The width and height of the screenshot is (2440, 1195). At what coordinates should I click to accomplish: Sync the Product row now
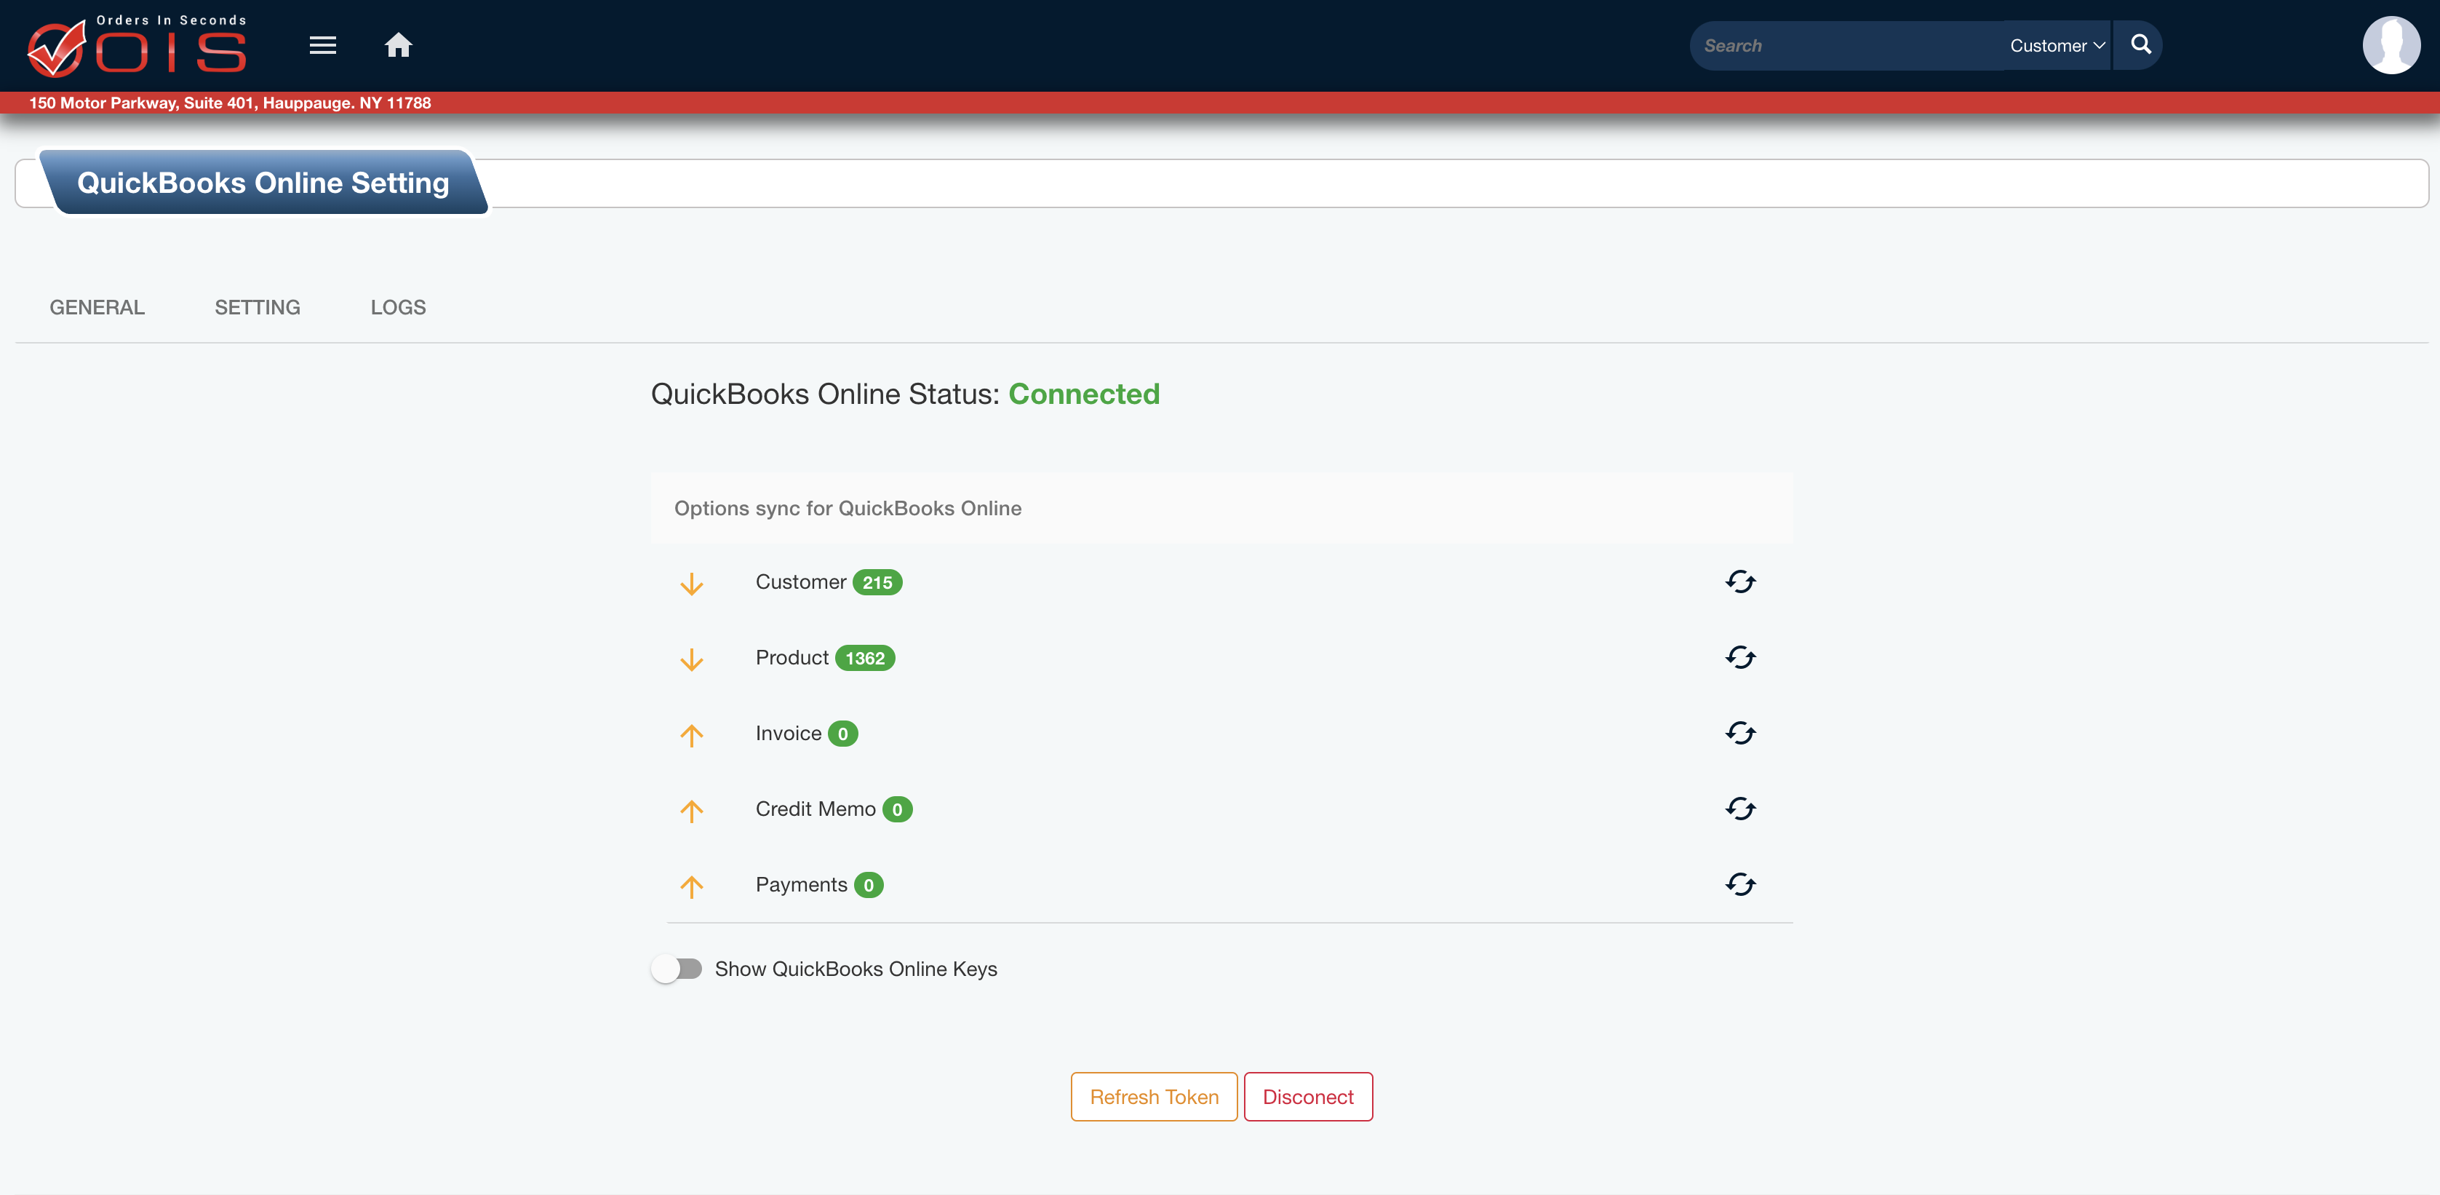pos(1740,658)
